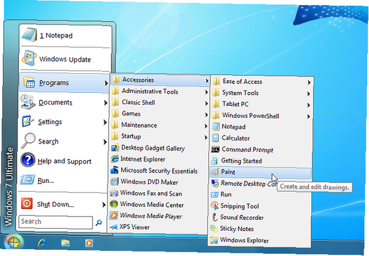Open Internet Explorer from the taskbar
The image size is (369, 256).
[42, 243]
